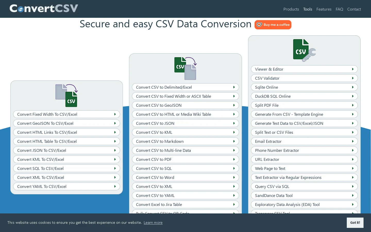The image size is (371, 232).
Task: Open the CSV Validator tool
Action: tap(304, 78)
